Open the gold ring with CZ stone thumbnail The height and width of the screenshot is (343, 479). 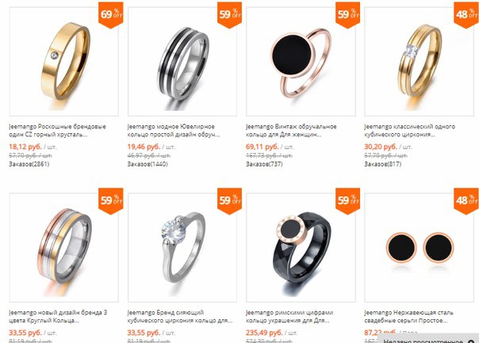tap(64, 61)
